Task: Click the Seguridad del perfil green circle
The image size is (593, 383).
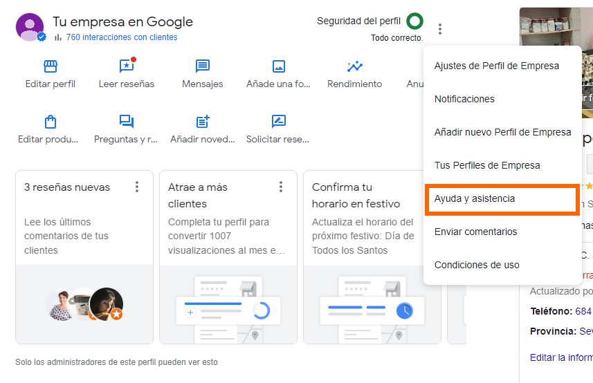Action: coord(414,21)
